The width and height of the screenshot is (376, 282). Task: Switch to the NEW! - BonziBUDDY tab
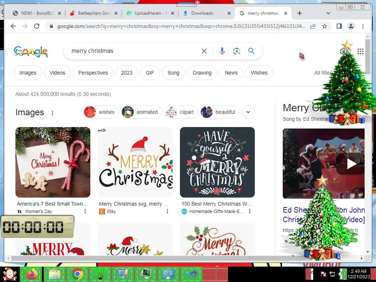coord(37,13)
